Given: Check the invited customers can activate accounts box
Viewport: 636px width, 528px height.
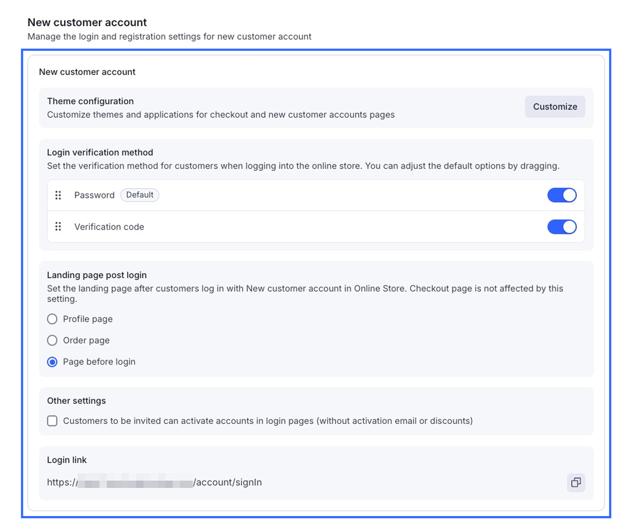Looking at the screenshot, I should point(52,421).
